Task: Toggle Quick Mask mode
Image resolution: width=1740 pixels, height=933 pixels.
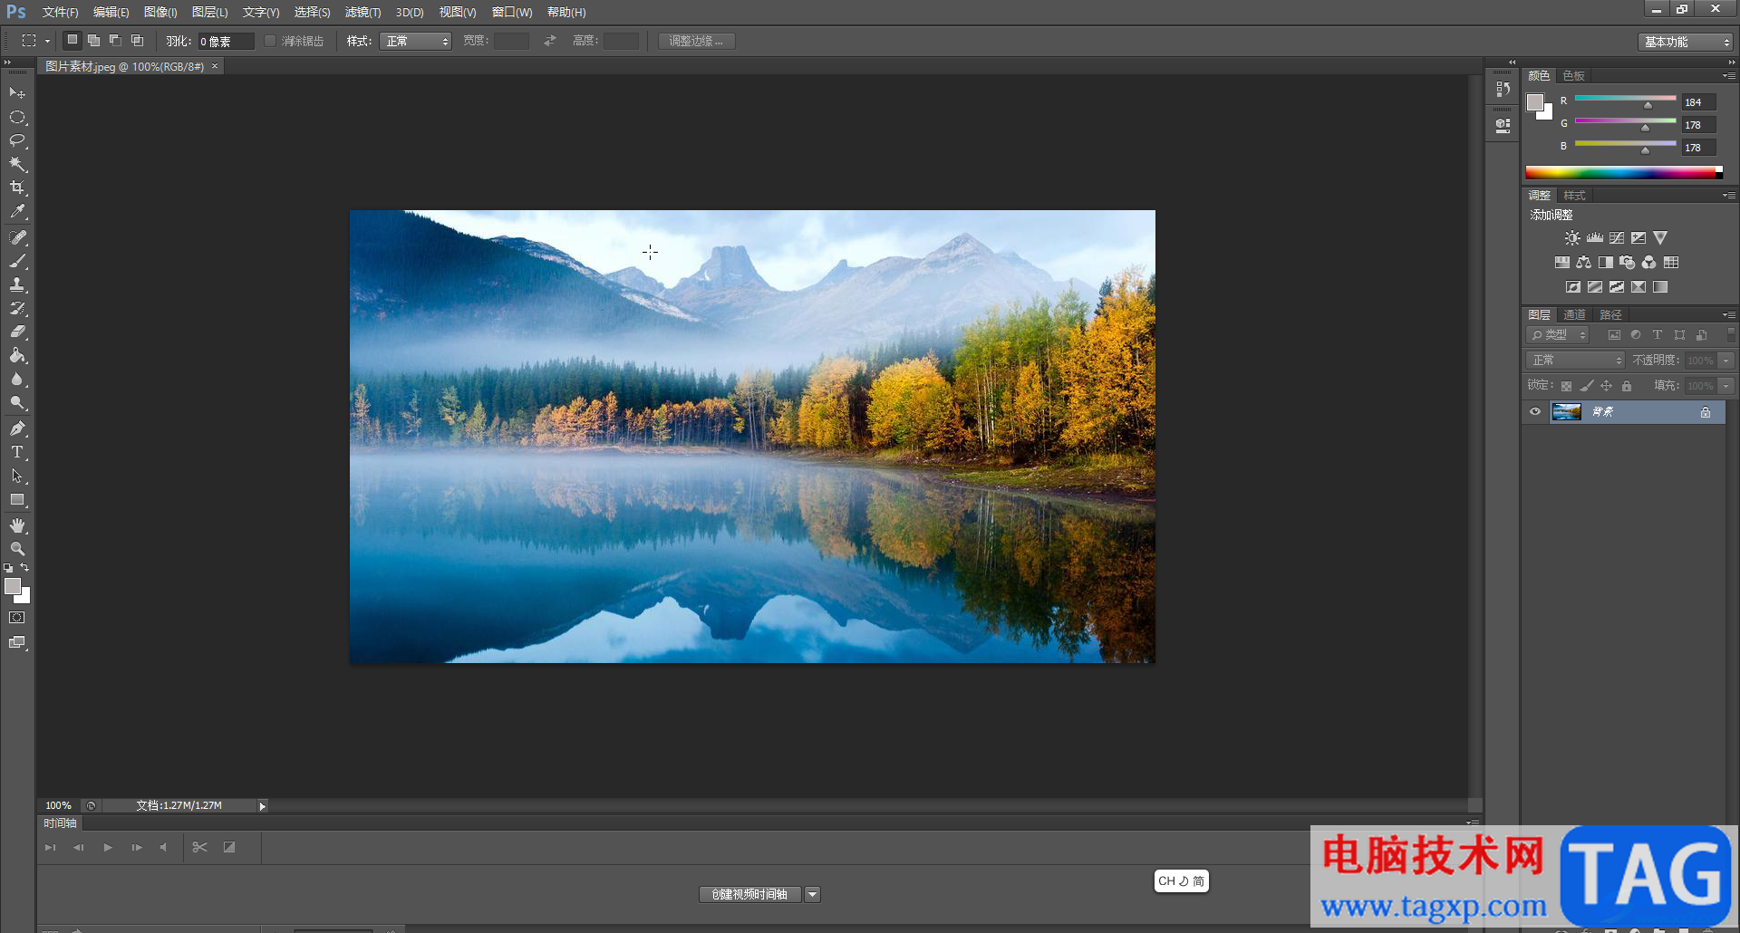Action: tap(17, 618)
